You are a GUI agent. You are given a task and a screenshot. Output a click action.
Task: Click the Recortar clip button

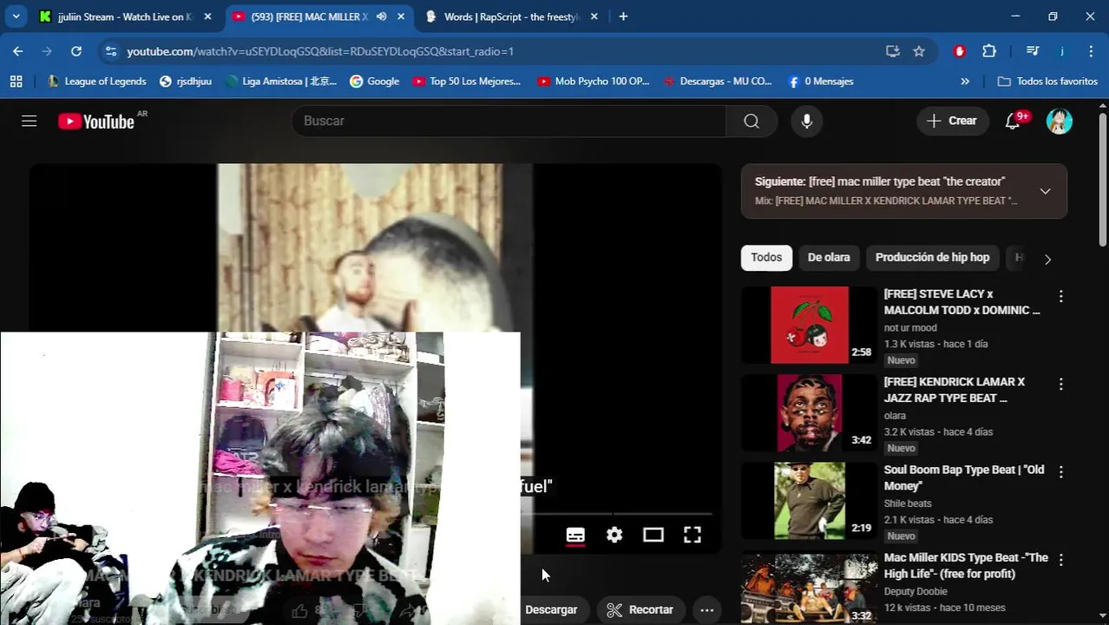click(x=640, y=609)
